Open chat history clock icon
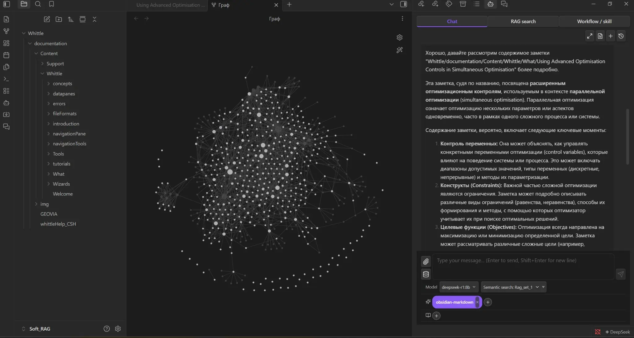Image resolution: width=634 pixels, height=338 pixels. (621, 36)
